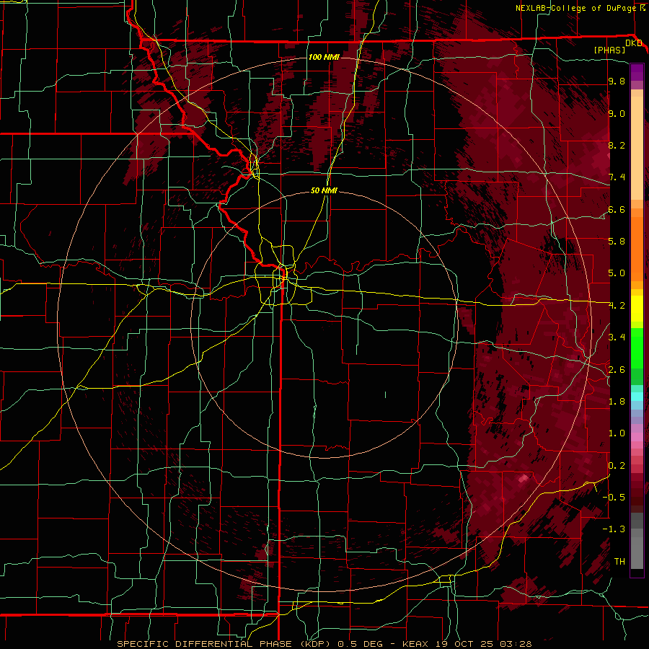
Task: Click the 5.8 scale value
Action: (617, 242)
